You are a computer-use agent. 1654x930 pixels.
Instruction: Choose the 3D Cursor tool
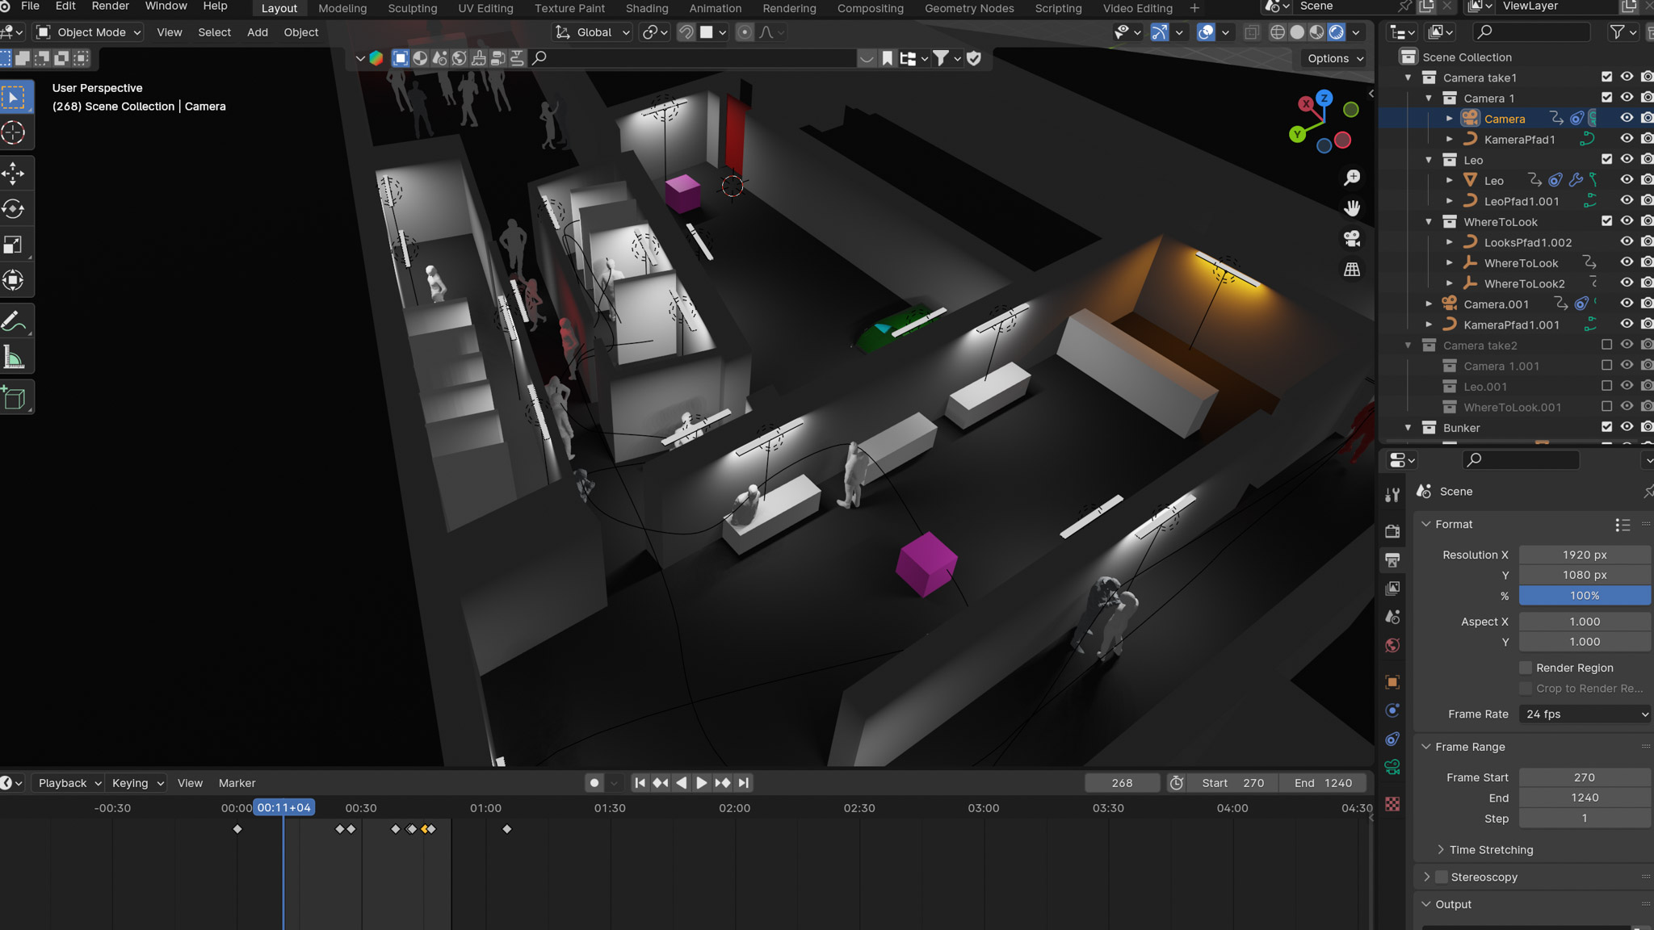point(14,132)
